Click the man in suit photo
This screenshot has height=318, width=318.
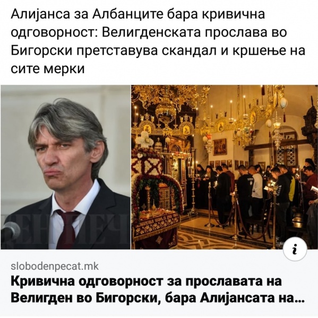pos(65,167)
